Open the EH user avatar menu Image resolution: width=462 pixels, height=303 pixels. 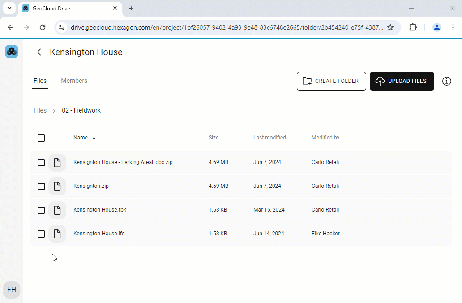12,290
